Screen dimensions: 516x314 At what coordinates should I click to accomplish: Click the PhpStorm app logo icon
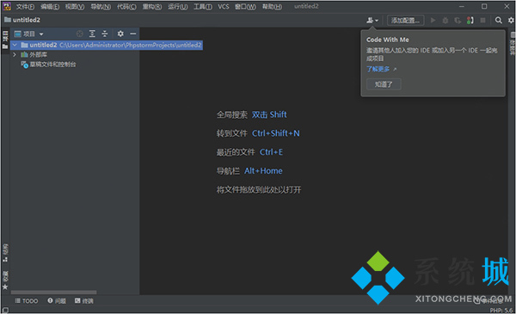tap(7, 6)
